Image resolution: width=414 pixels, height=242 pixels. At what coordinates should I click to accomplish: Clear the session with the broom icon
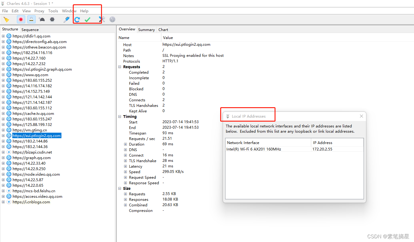pos(6,20)
